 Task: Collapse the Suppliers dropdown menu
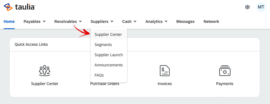[x=102, y=21]
